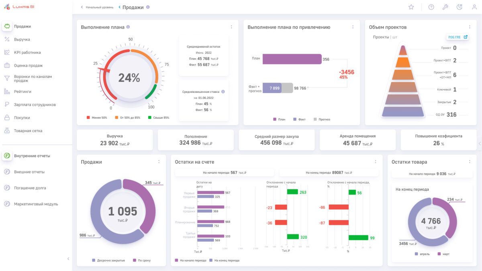Click the favorites star icon
This screenshot has height=271, width=482.
click(411, 7)
